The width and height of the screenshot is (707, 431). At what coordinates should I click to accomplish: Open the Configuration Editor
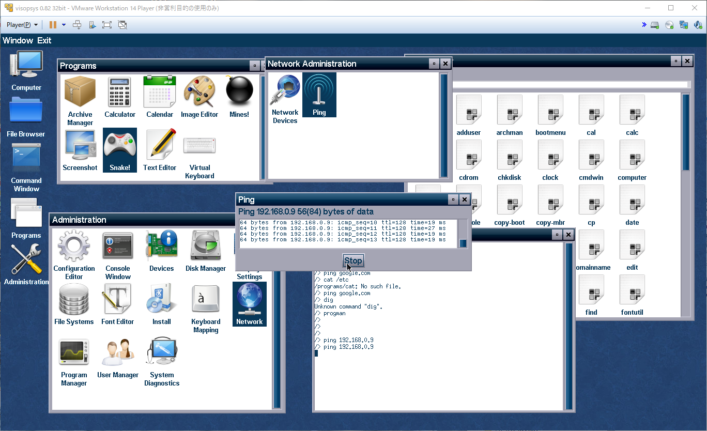(74, 255)
